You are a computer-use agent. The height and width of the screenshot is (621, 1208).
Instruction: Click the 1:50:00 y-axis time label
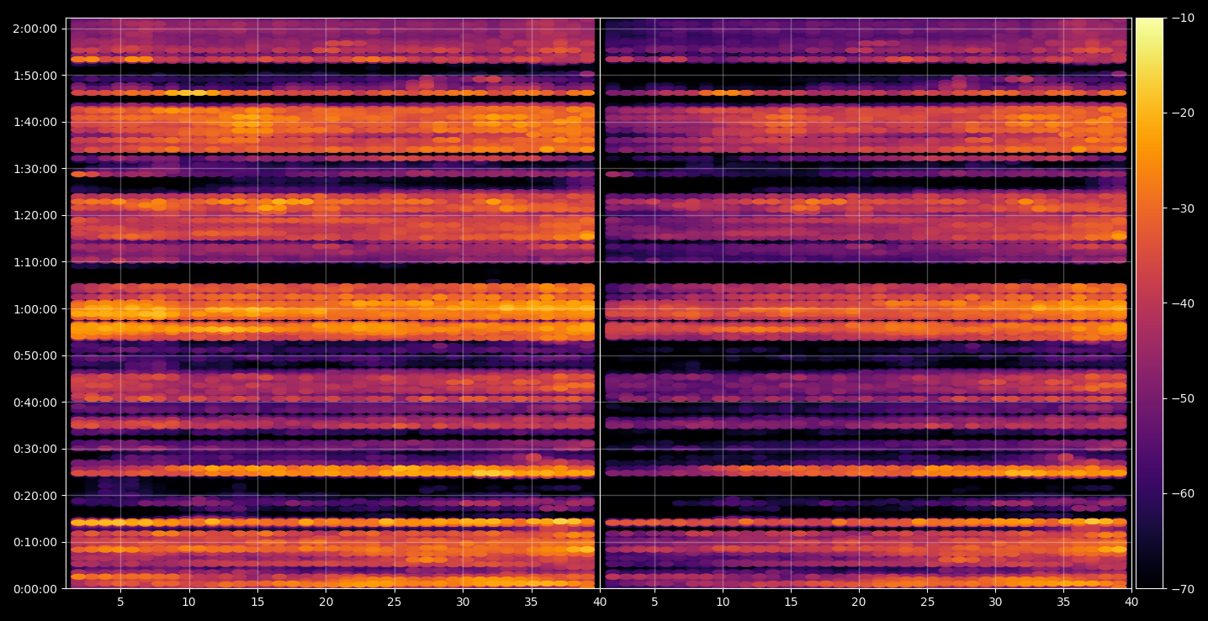pos(35,76)
